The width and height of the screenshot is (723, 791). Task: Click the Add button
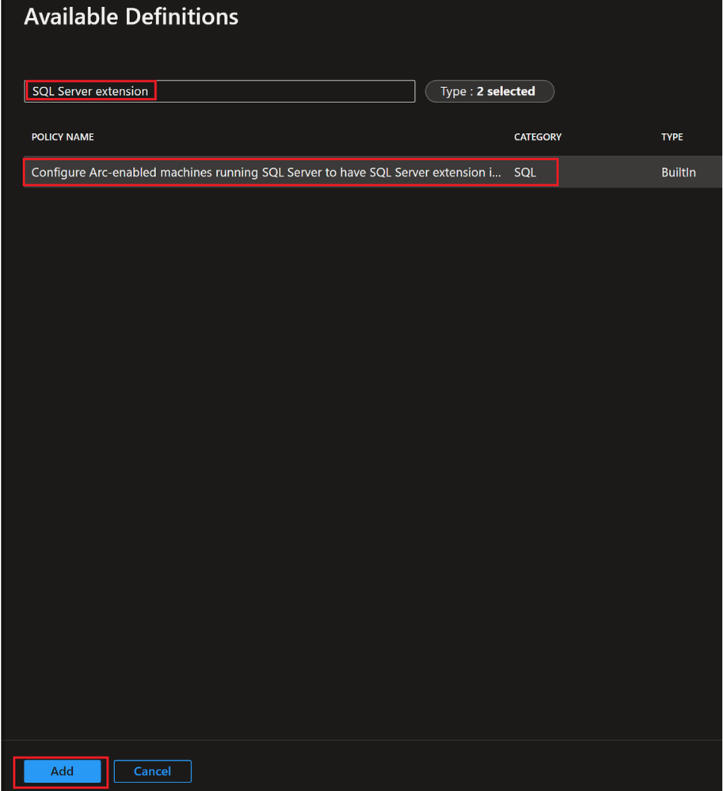click(x=62, y=771)
